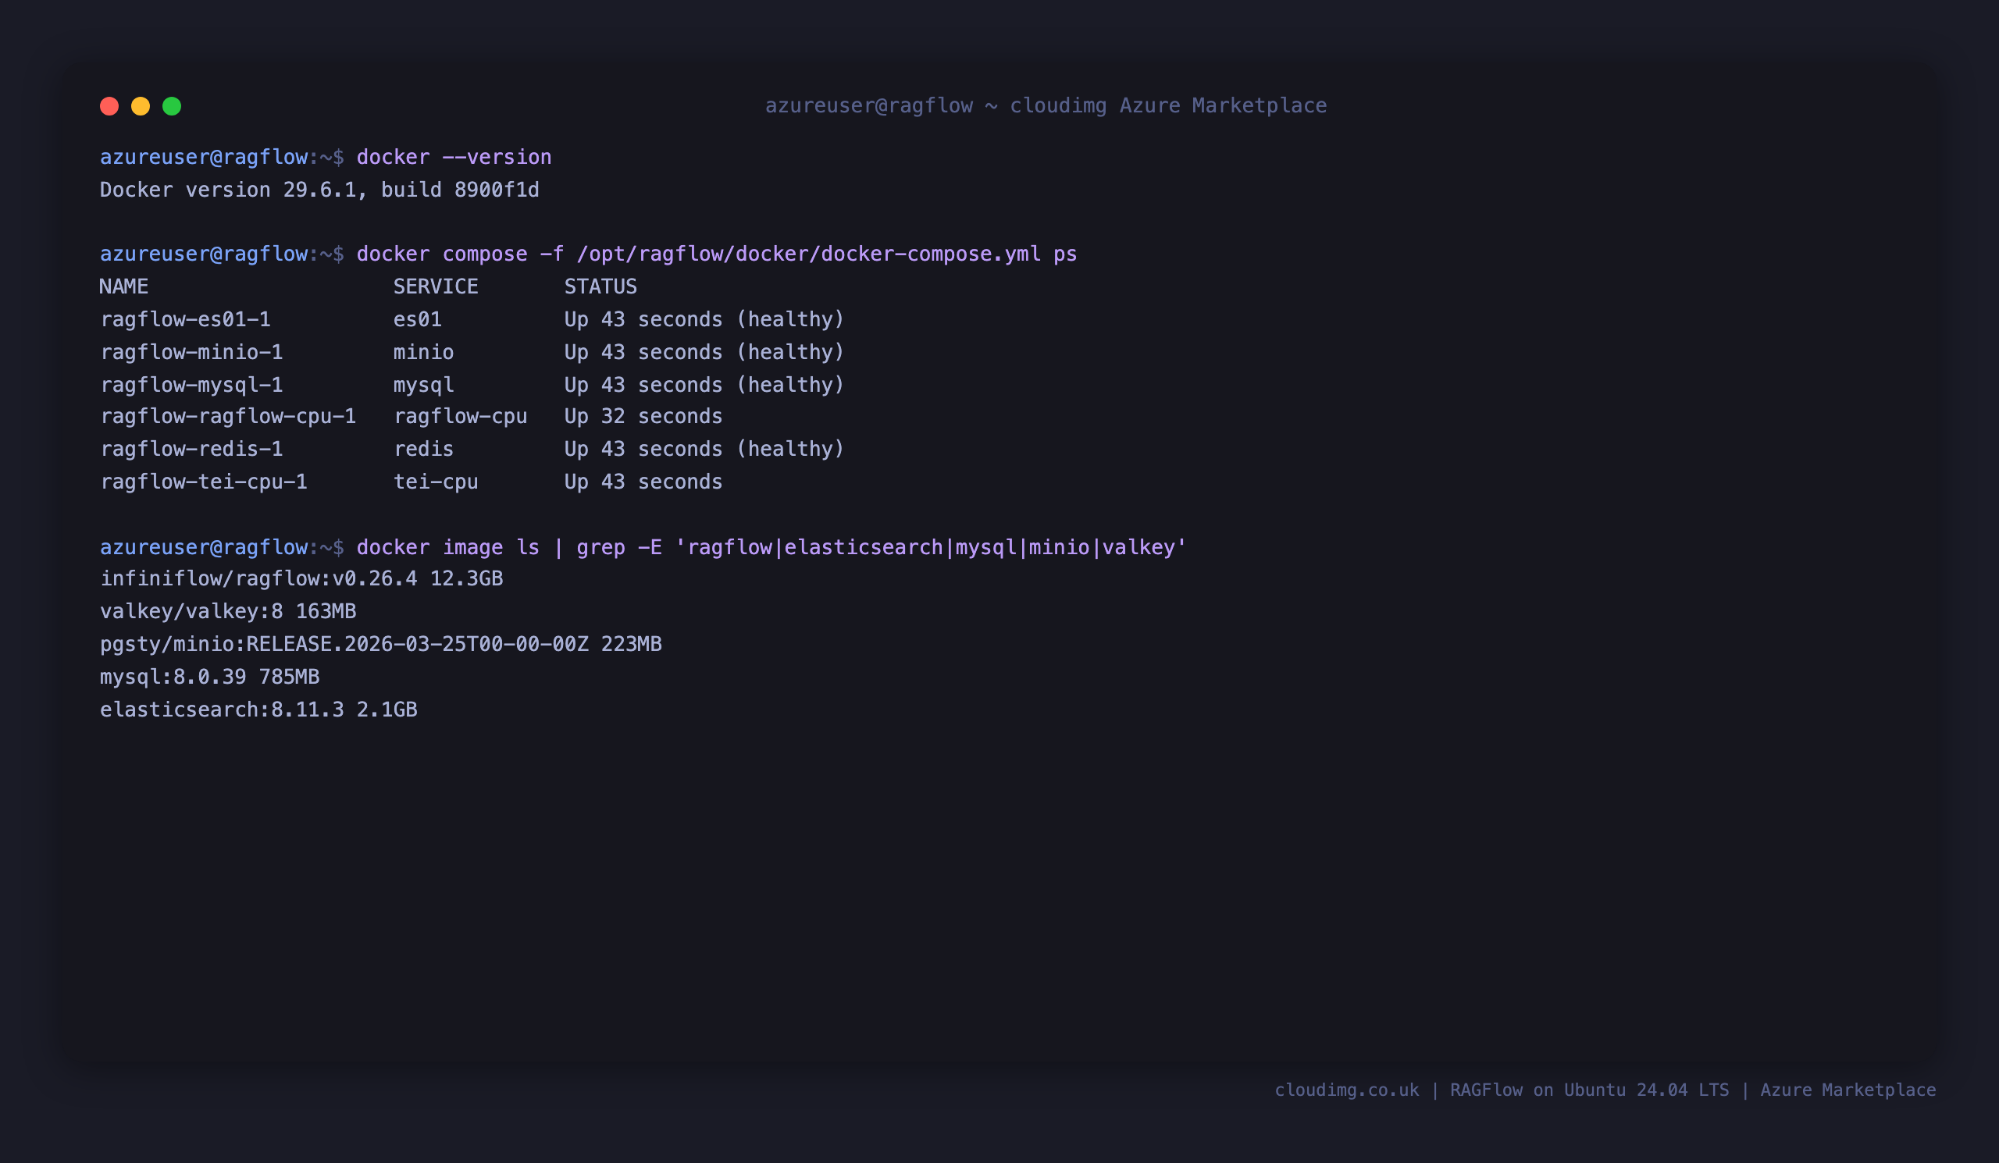Click the service name 'minio'

coord(423,352)
